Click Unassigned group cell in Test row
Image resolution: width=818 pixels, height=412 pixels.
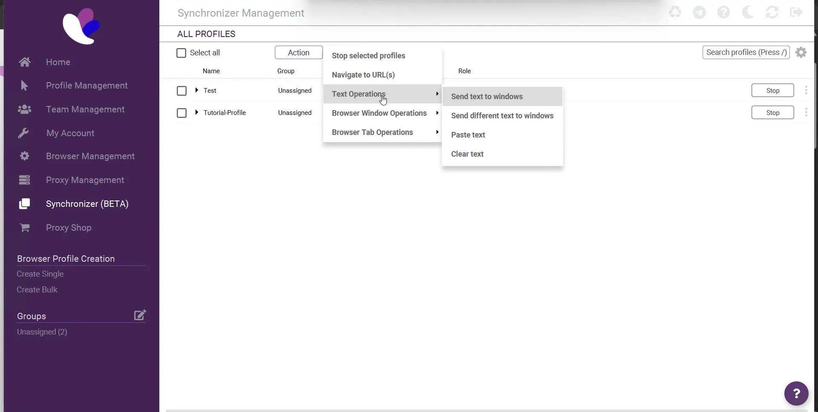pyautogui.click(x=295, y=91)
